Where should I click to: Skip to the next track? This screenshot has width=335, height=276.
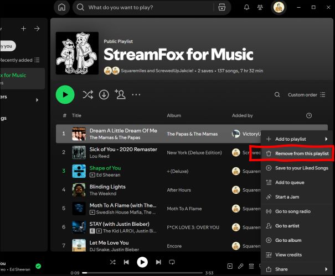point(158,262)
